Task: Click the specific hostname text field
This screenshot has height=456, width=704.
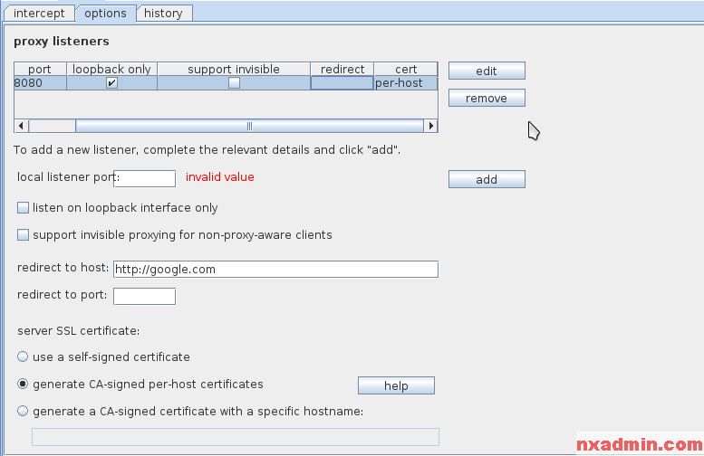Action: [x=236, y=437]
